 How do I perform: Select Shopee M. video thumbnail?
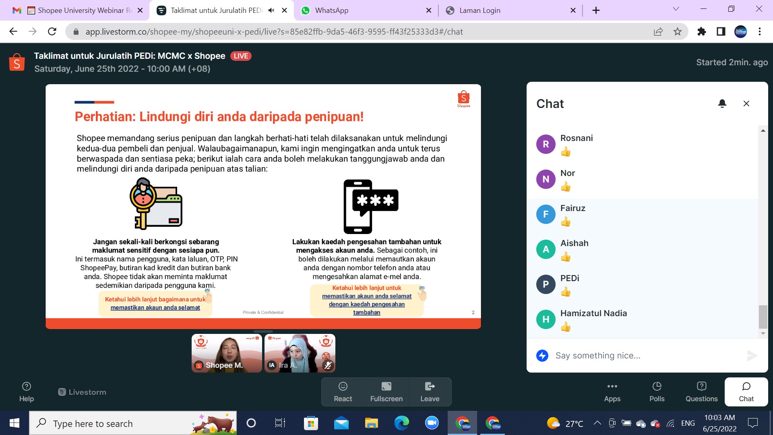(x=227, y=353)
